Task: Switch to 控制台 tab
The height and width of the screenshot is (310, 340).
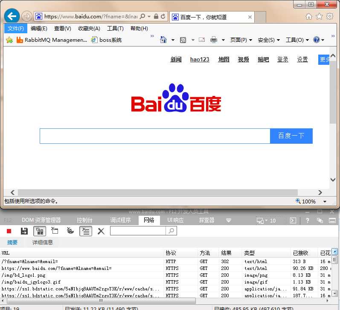Action: click(x=84, y=220)
